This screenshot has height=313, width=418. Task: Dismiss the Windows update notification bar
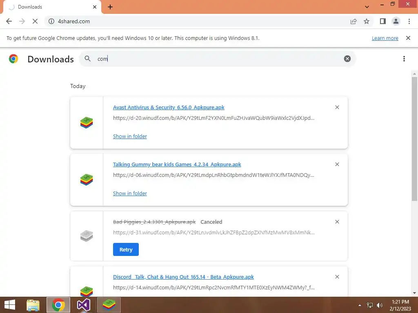(408, 38)
